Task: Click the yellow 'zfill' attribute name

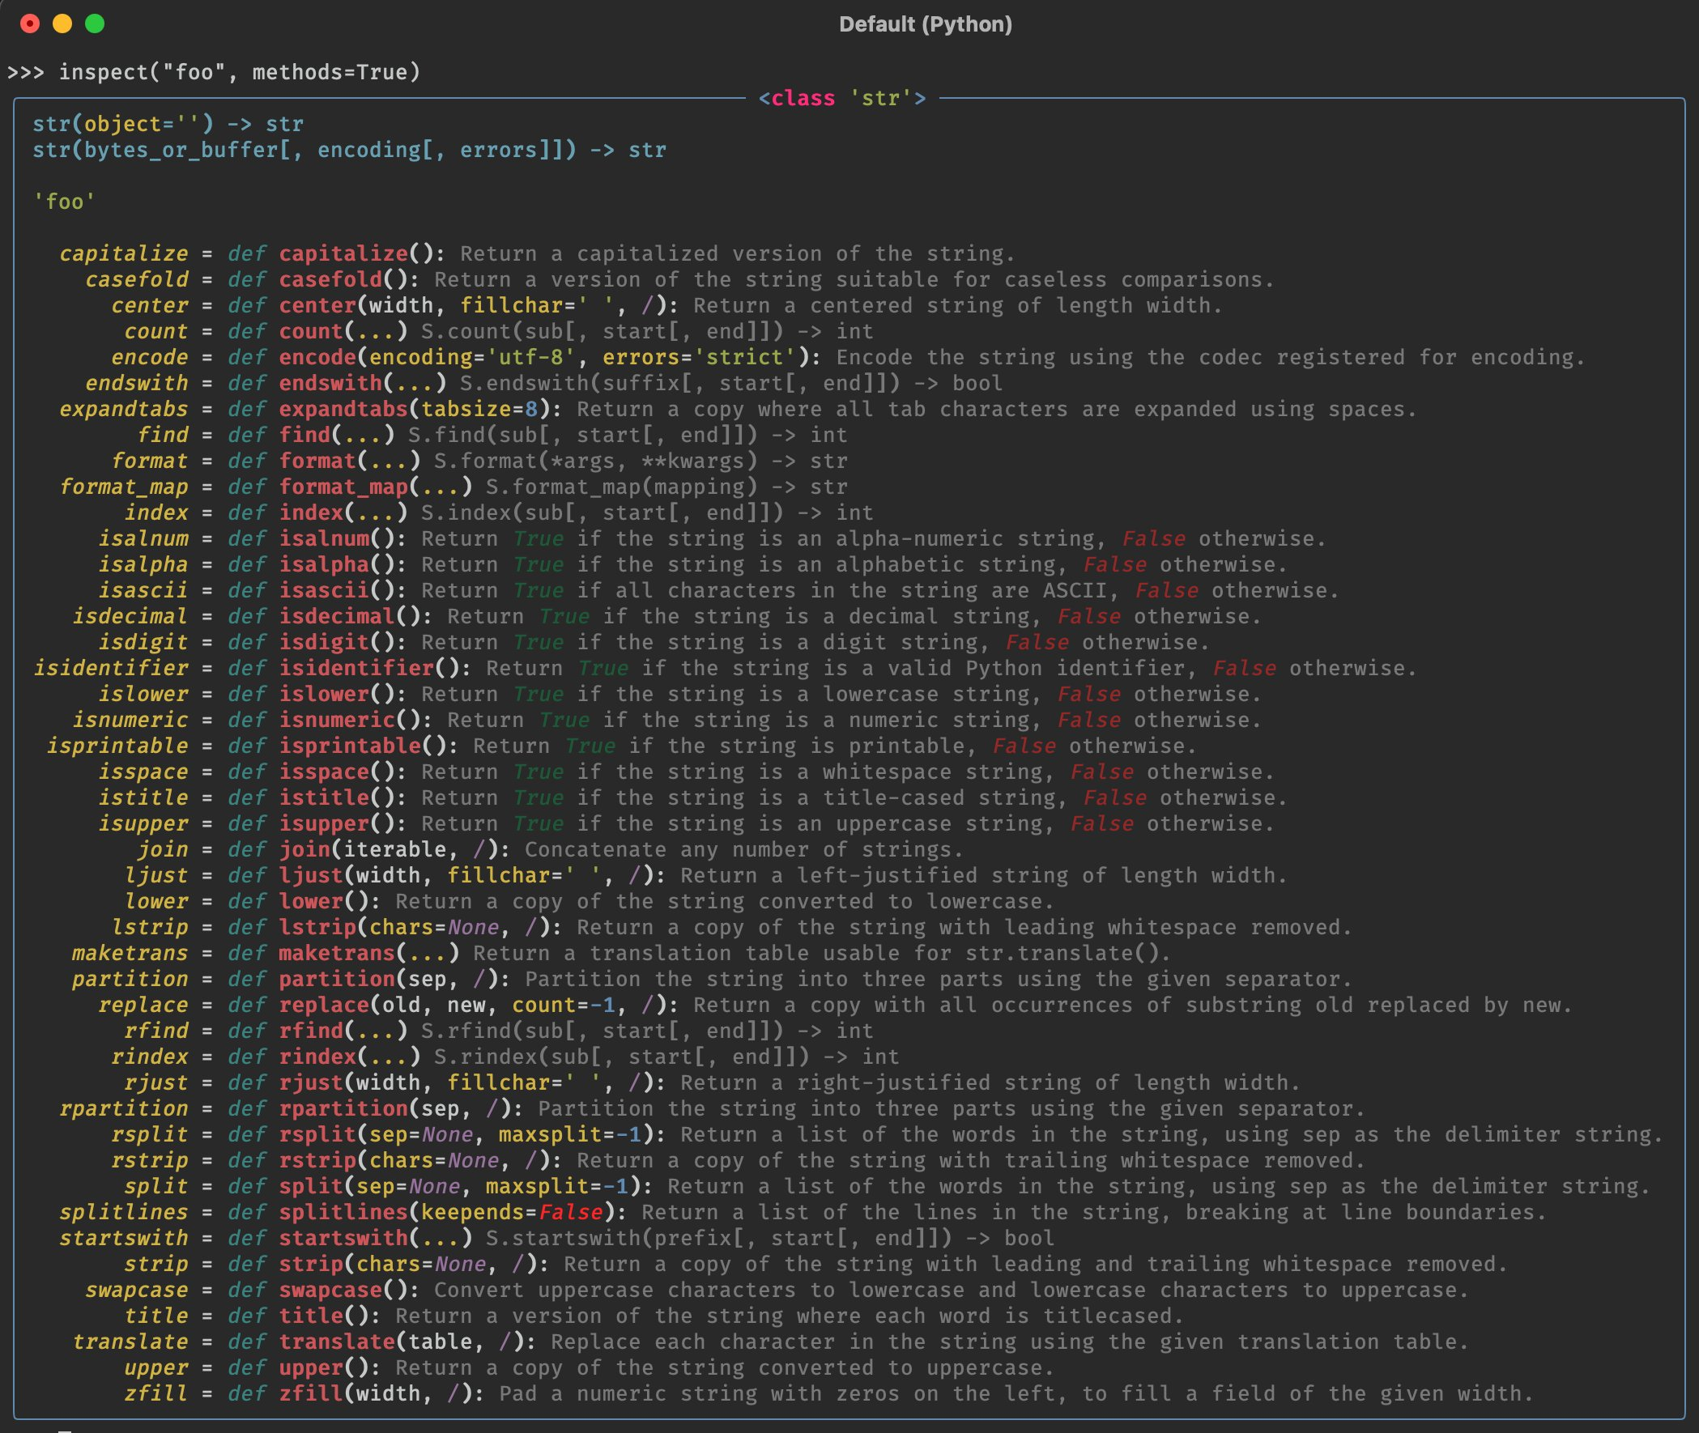Action: pos(156,1394)
